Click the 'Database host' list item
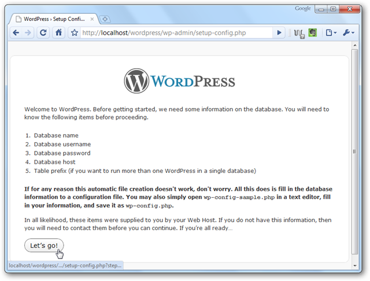 click(x=54, y=162)
